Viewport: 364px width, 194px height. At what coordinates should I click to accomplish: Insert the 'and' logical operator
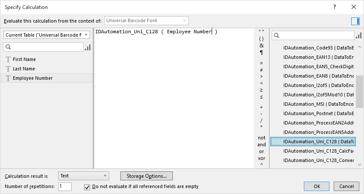(x=262, y=145)
